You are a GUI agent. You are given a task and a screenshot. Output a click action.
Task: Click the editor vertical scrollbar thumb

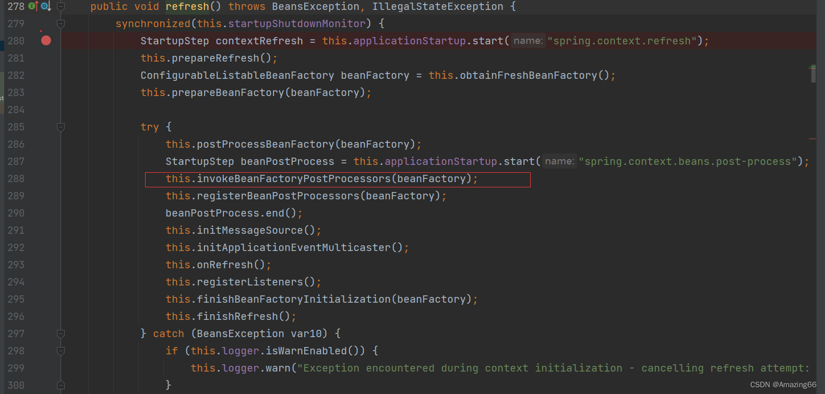tap(813, 74)
